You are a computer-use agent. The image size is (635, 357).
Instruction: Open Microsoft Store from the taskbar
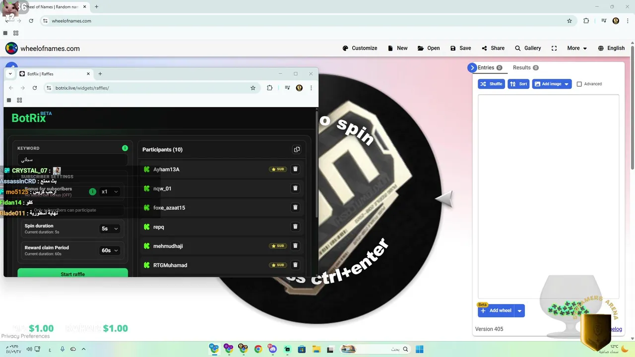[302, 349]
